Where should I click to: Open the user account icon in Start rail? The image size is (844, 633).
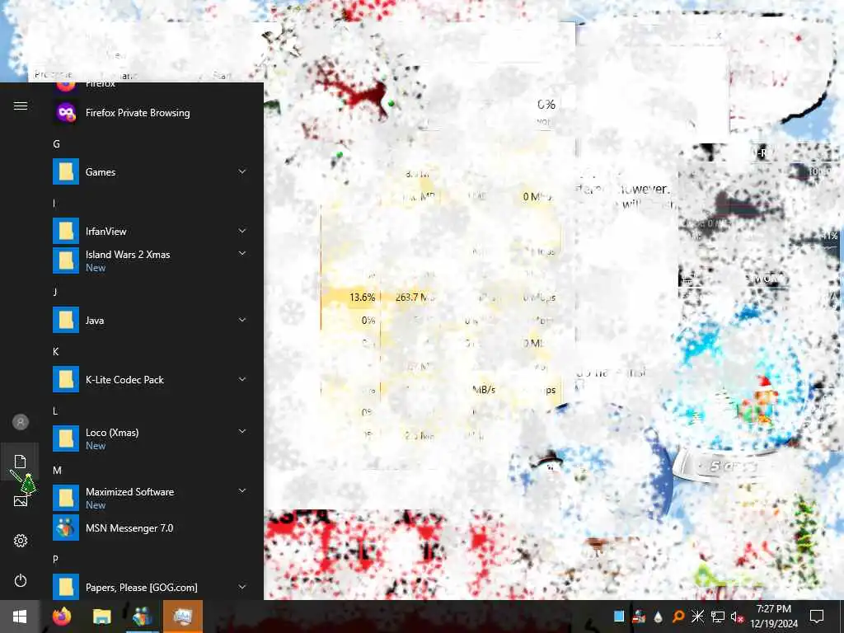(21, 422)
